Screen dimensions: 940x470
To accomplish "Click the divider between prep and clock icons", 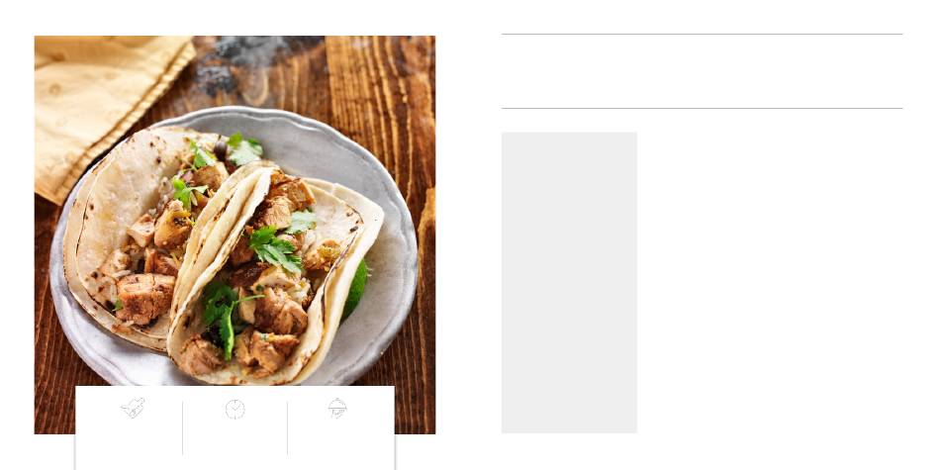I will 183,428.
